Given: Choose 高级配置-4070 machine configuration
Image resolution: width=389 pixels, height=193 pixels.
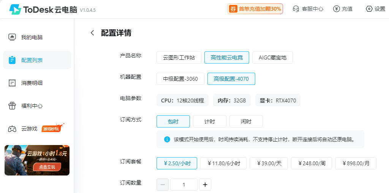Looking at the screenshot, I should [231, 79].
